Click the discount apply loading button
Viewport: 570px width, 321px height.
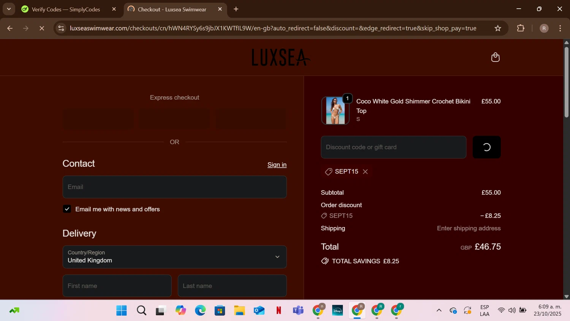click(x=486, y=147)
